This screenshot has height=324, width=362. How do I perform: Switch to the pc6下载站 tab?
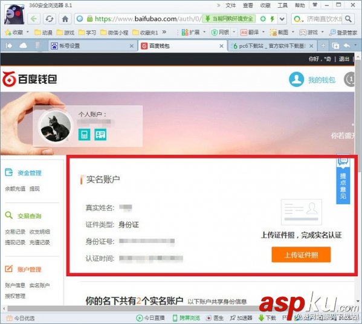click(x=272, y=46)
